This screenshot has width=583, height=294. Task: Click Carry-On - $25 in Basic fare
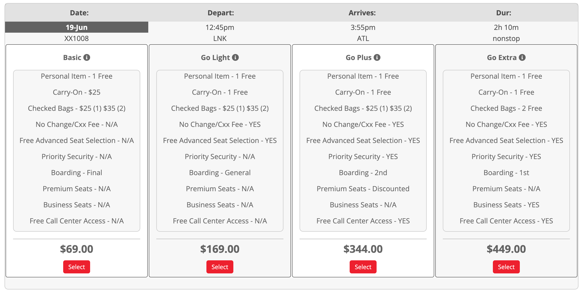pos(77,92)
